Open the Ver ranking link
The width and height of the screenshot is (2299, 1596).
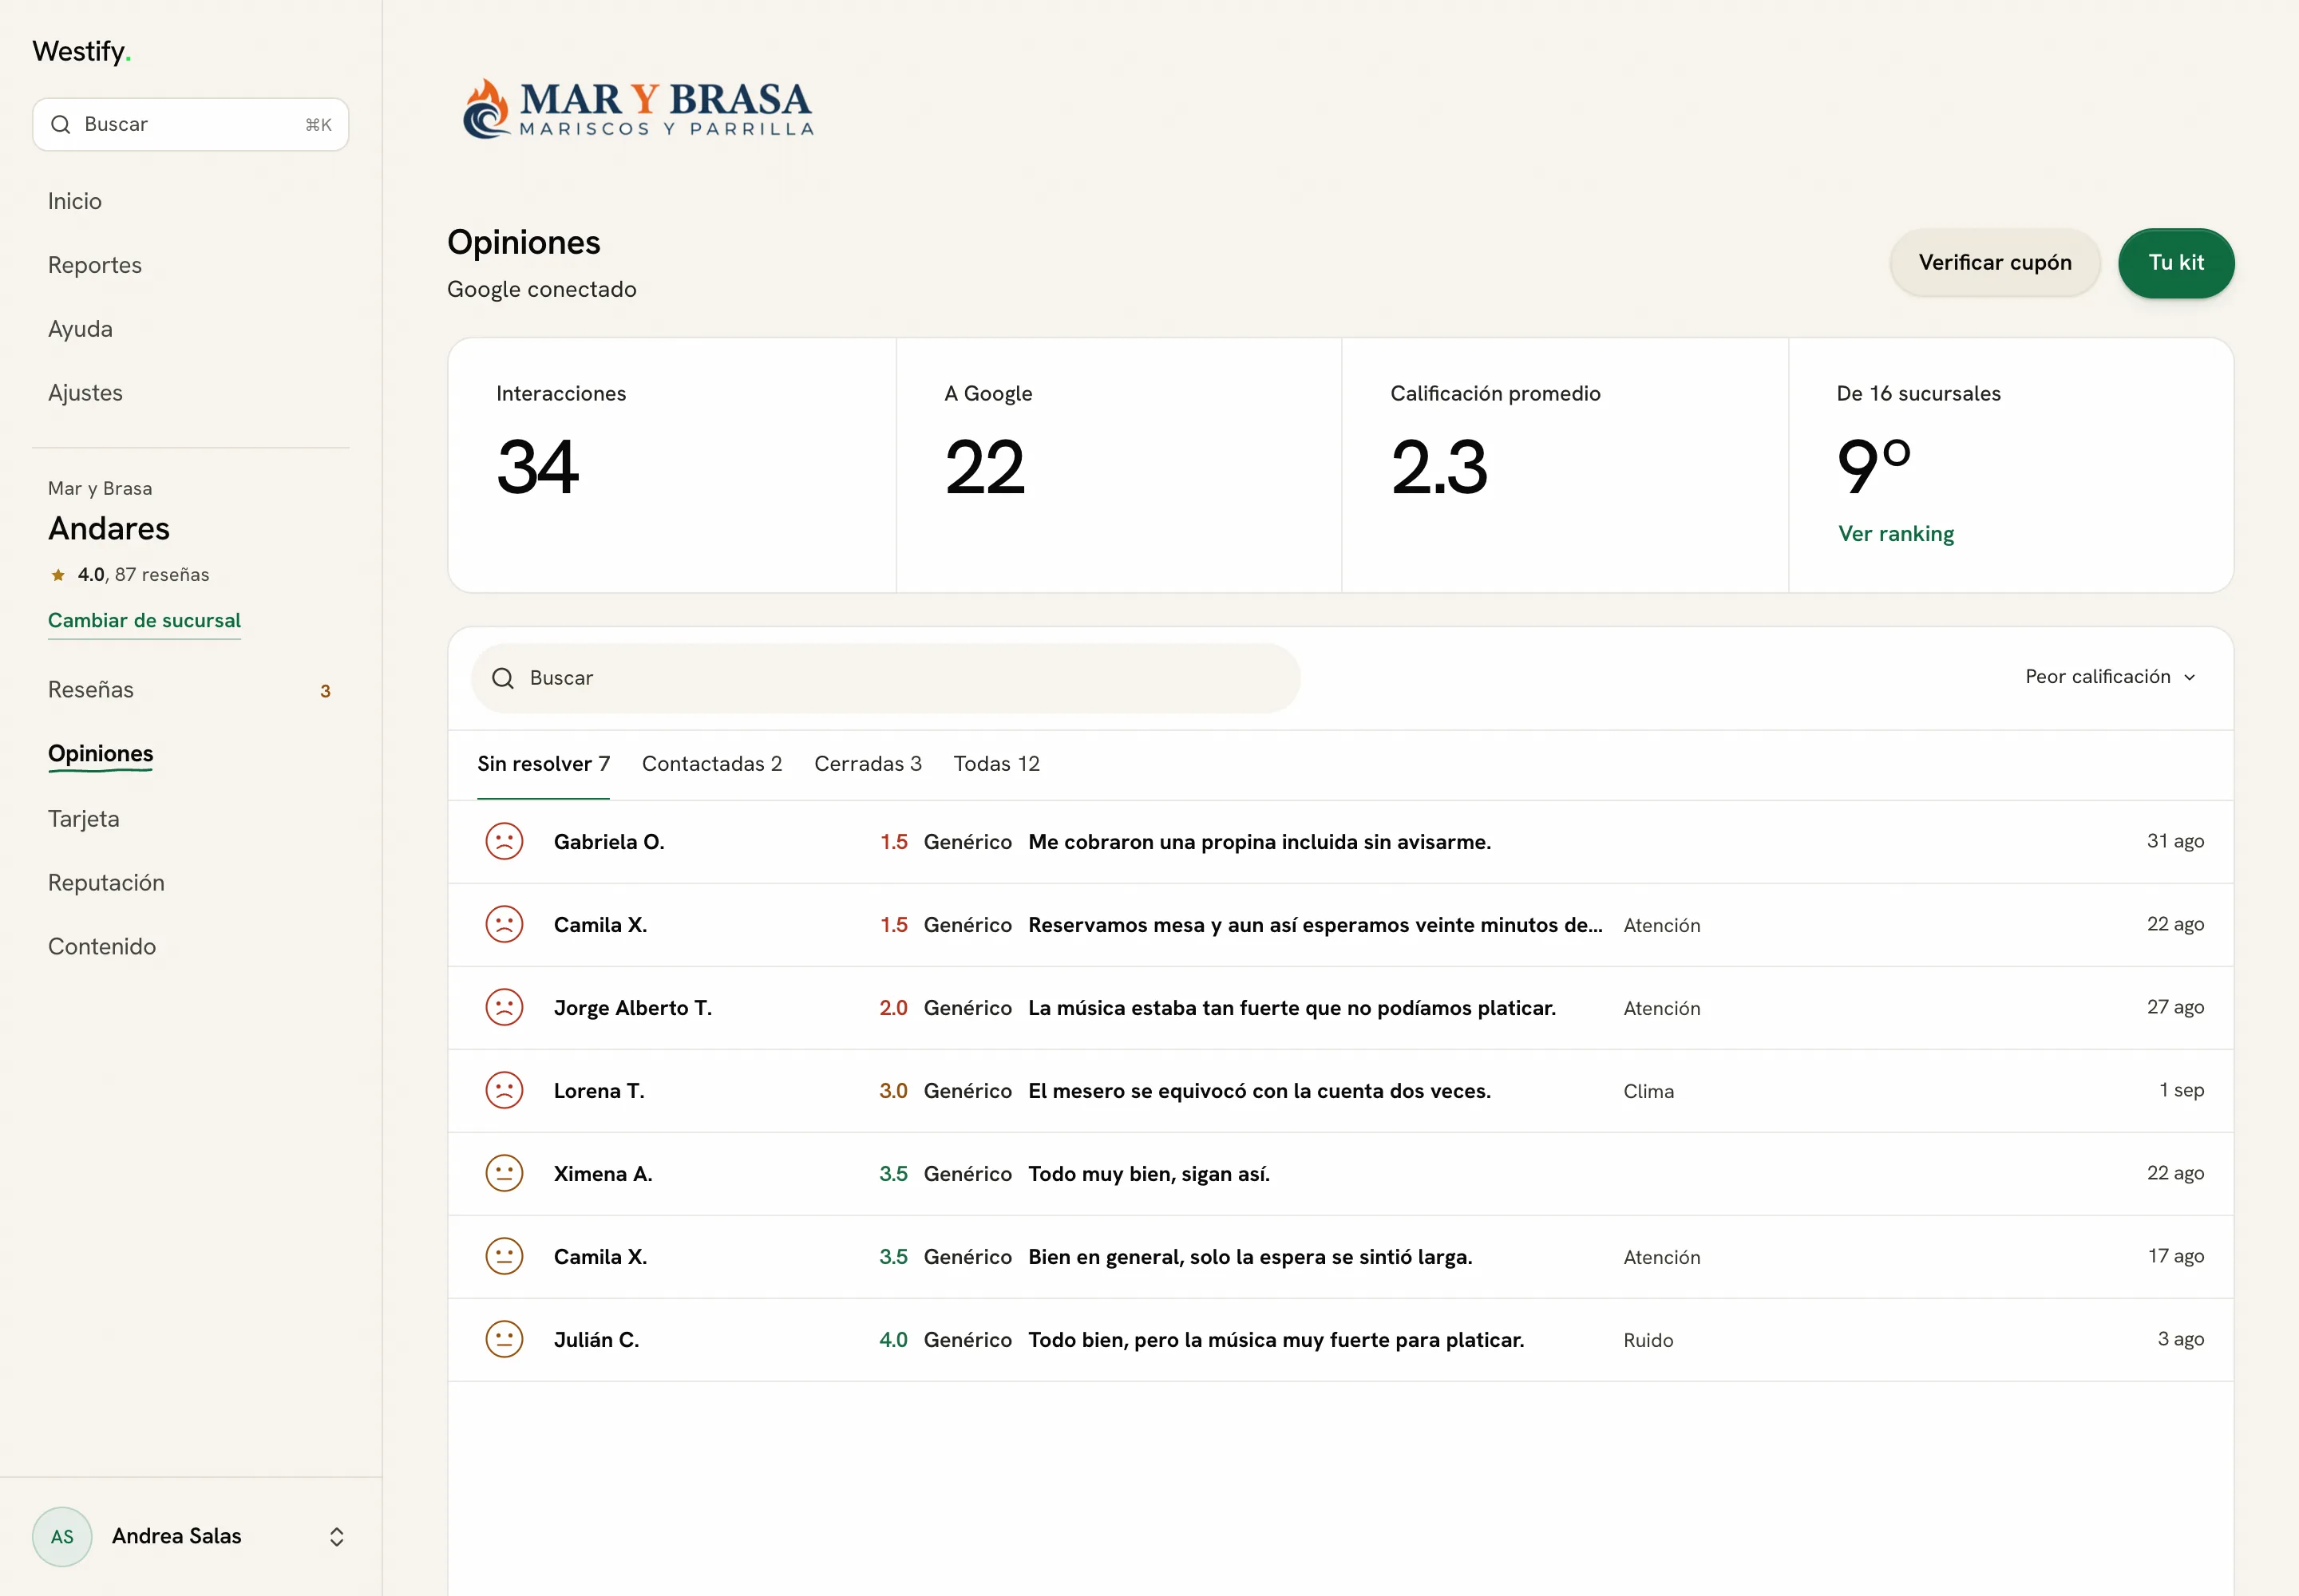(1896, 534)
